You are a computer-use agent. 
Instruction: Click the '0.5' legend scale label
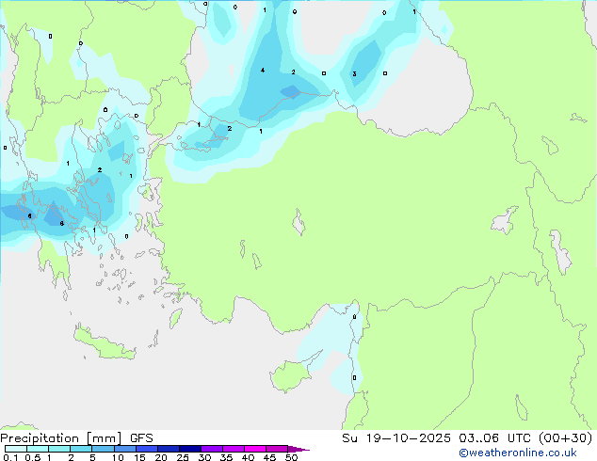coord(33,457)
